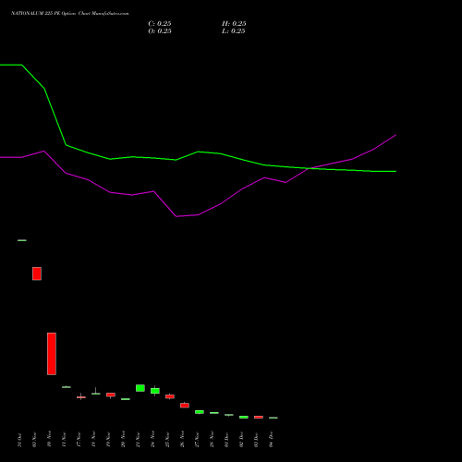Select the 21 Nov date label
The width and height of the screenshot is (462, 462).
138,440
